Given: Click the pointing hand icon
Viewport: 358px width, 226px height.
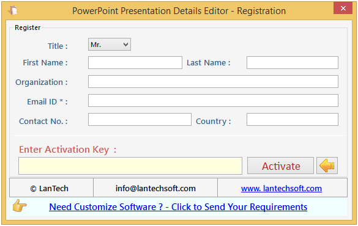Looking at the screenshot, I should 20,205.
